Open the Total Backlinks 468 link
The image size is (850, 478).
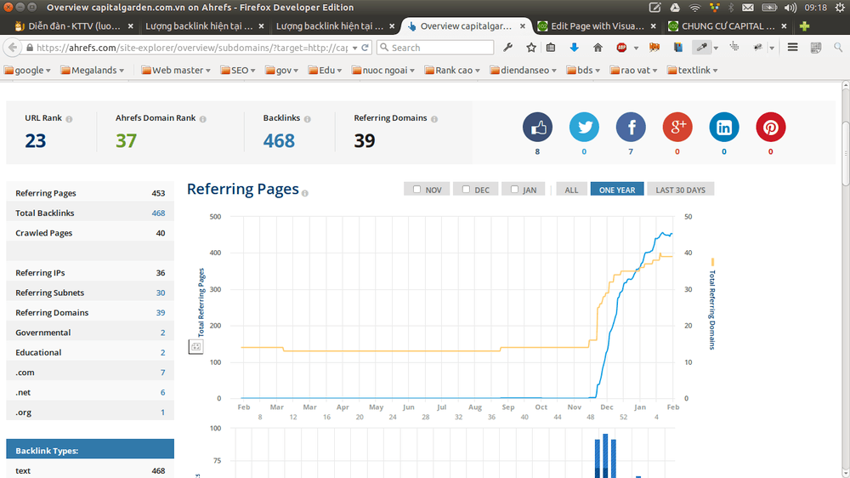tap(158, 213)
